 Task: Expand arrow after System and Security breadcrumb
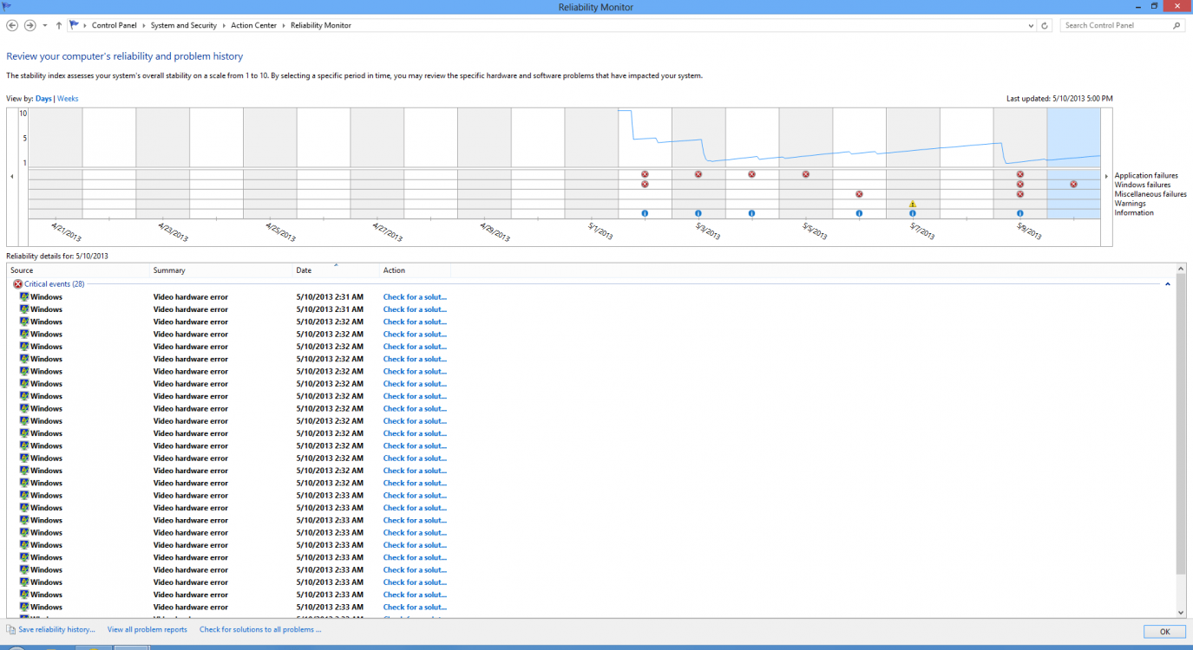coord(224,25)
